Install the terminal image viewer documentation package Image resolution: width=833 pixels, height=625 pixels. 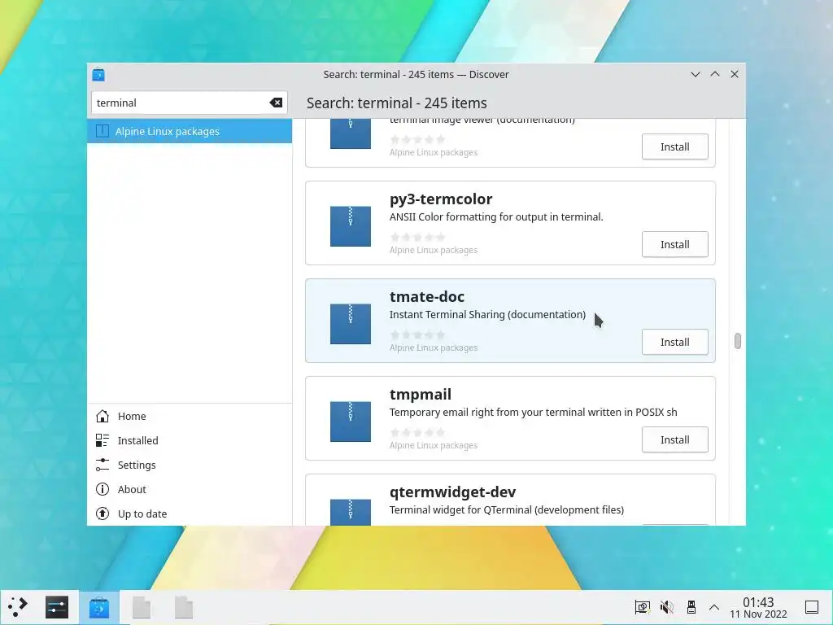pos(674,146)
